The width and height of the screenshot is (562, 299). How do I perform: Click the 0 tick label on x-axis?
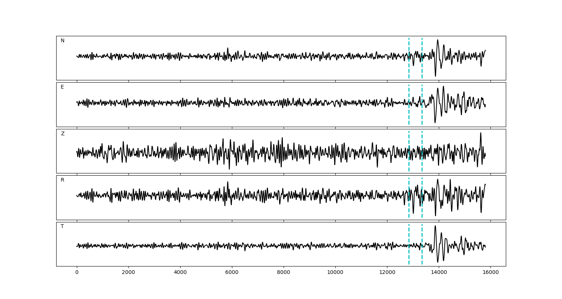(x=77, y=273)
